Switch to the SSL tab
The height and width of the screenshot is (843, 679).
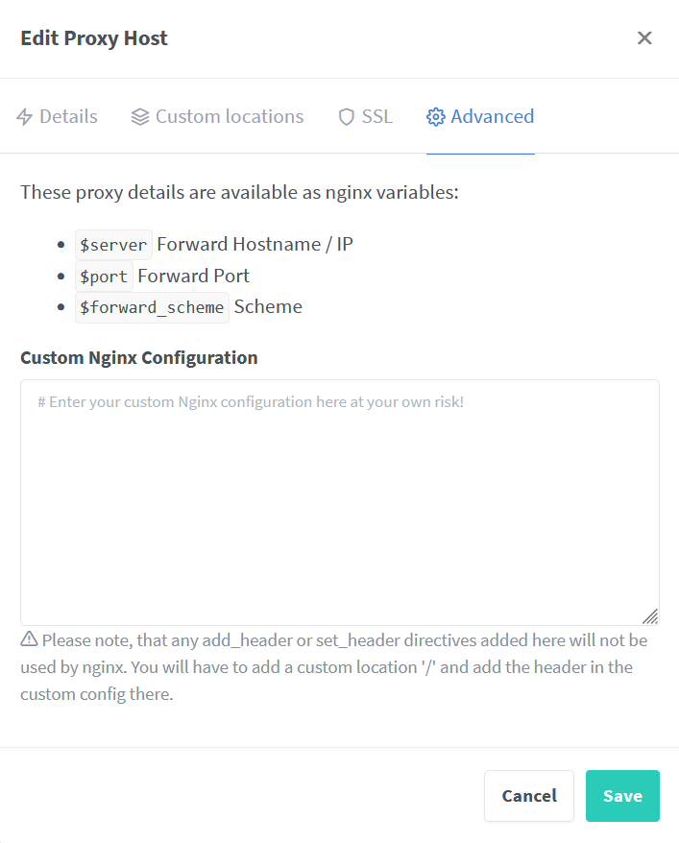click(x=366, y=116)
